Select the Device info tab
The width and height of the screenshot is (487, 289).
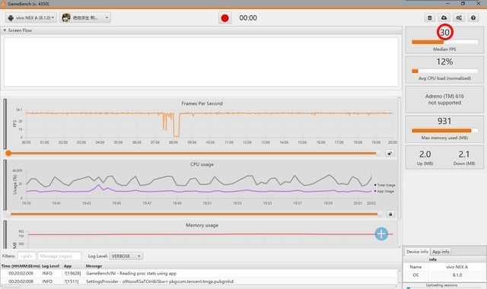(x=417, y=252)
